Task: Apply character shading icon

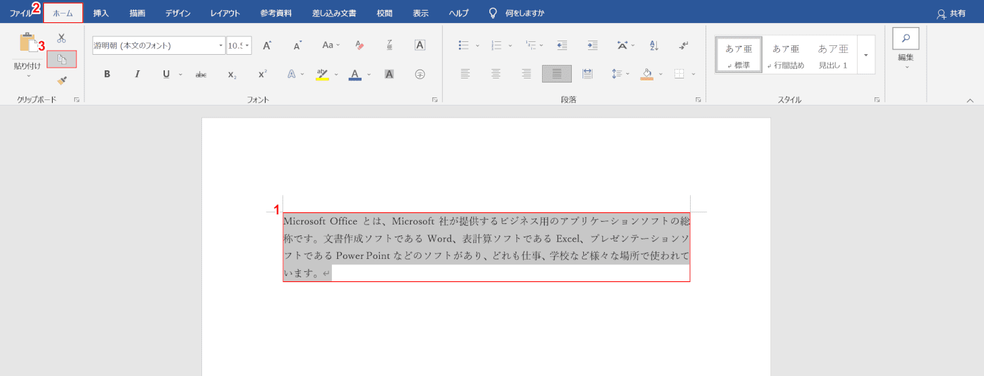Action: 389,74
